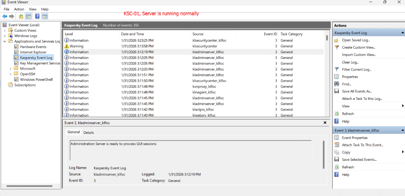
Task: Click the blue Help toolbar icon
Action: click(x=37, y=16)
